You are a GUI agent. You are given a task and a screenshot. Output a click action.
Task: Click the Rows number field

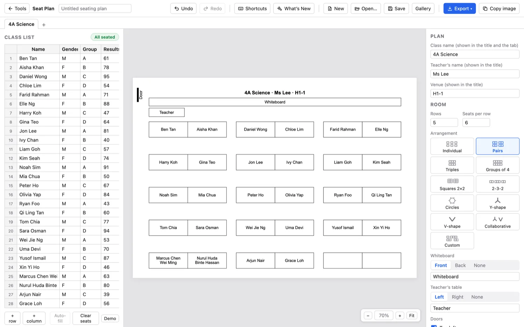(x=444, y=122)
